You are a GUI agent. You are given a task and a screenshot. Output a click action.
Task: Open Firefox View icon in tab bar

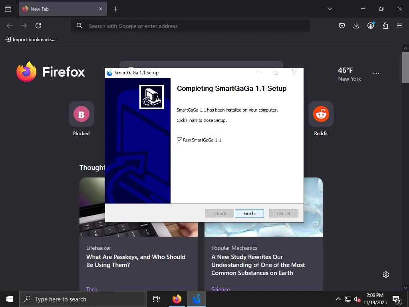(x=8, y=9)
